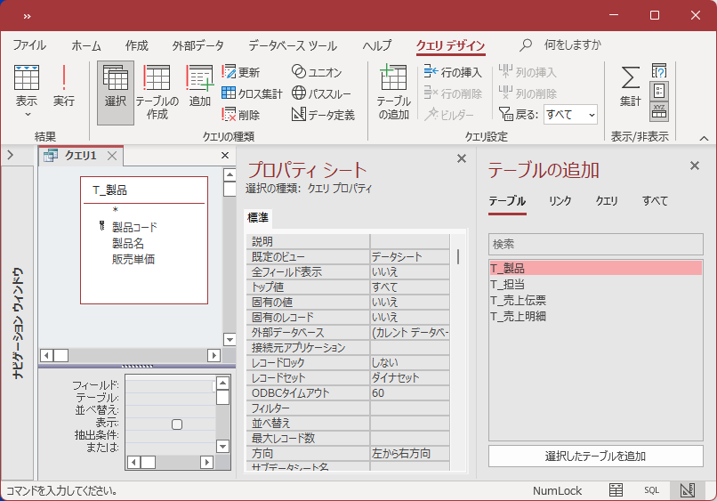Toggle the property sheet icon
Image resolution: width=717 pixels, height=501 pixels.
(x=659, y=91)
